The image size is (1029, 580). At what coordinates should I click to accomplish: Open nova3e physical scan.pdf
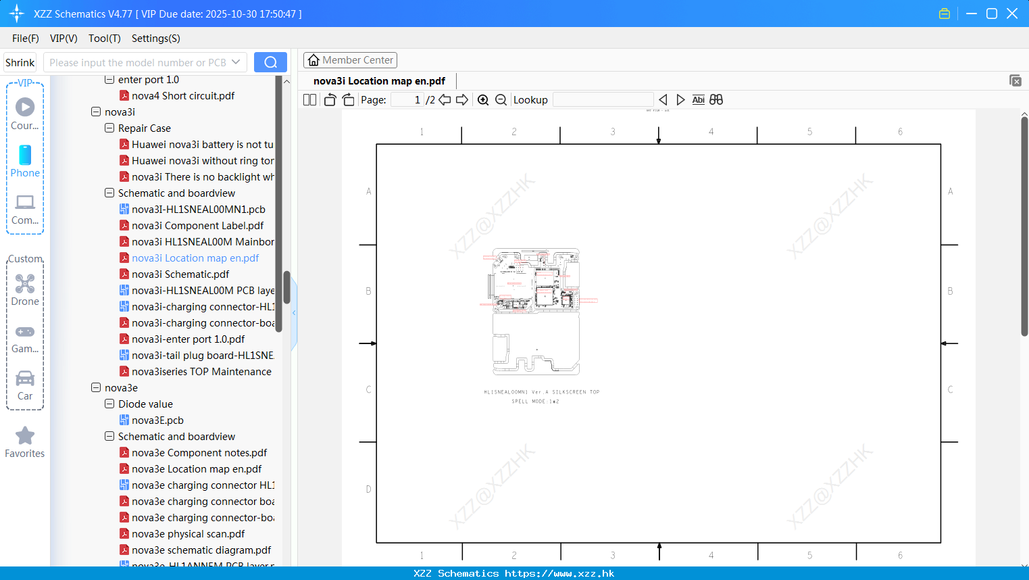point(188,534)
